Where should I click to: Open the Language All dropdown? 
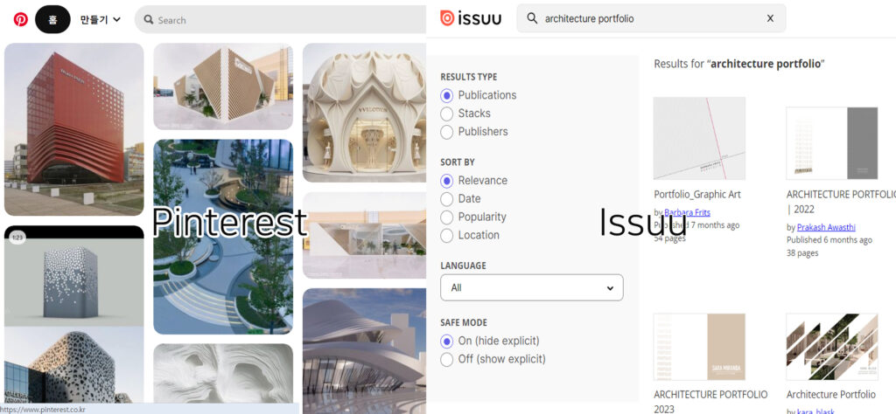click(531, 287)
